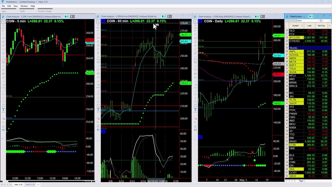Screen dimensions: 332x187
Task: Toggle the S symbol link on COIN 5 min chart
Action: click(x=66, y=16)
